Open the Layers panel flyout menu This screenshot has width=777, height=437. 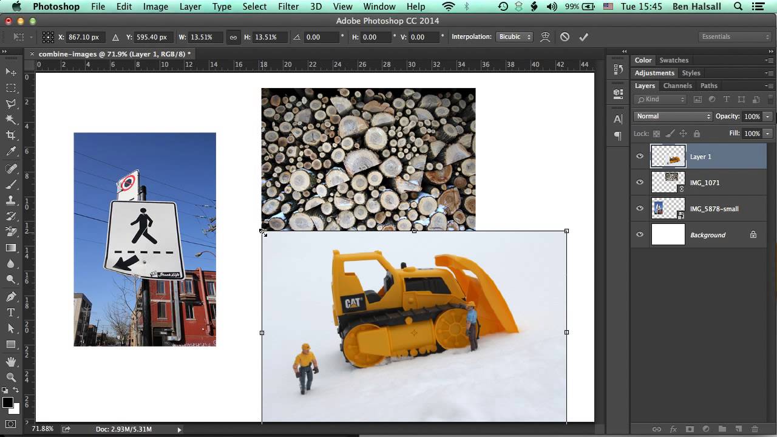(x=769, y=86)
